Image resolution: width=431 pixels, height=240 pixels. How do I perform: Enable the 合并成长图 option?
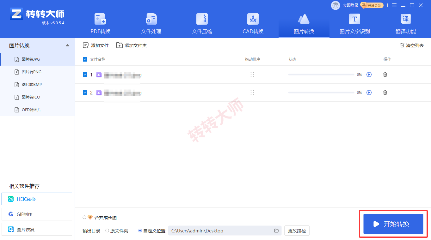point(84,217)
